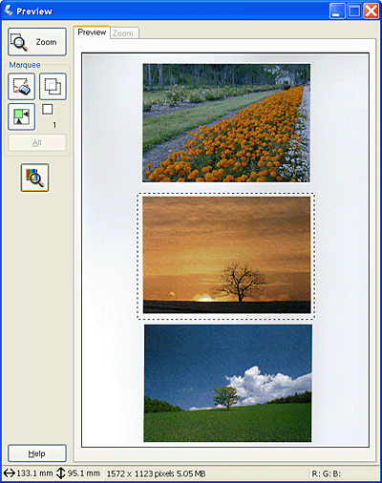Minimize the Preview window

pos(337,11)
